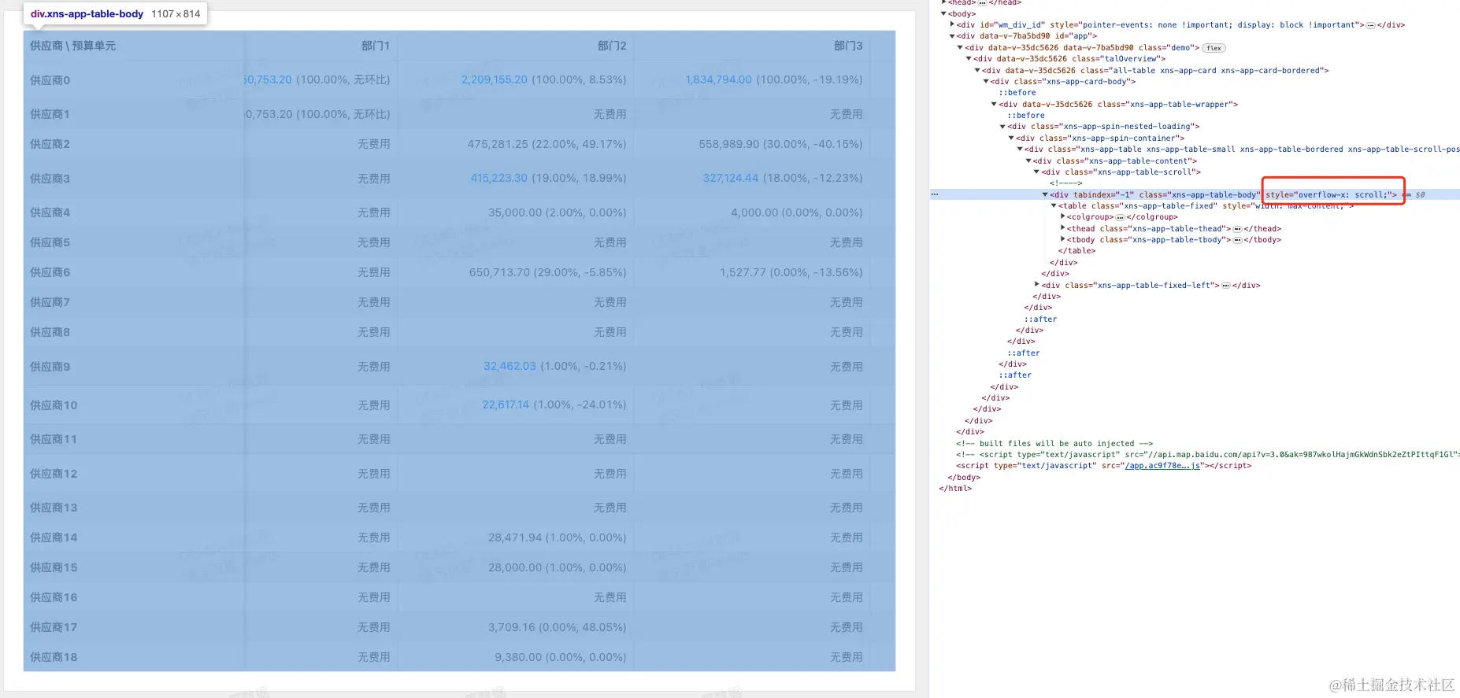The image size is (1460, 698).
Task: Collapse the xns-app-table-scroll div
Action: pyautogui.click(x=1036, y=172)
